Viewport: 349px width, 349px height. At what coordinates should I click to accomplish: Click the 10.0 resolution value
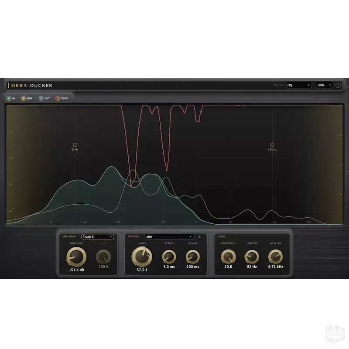coord(228,267)
